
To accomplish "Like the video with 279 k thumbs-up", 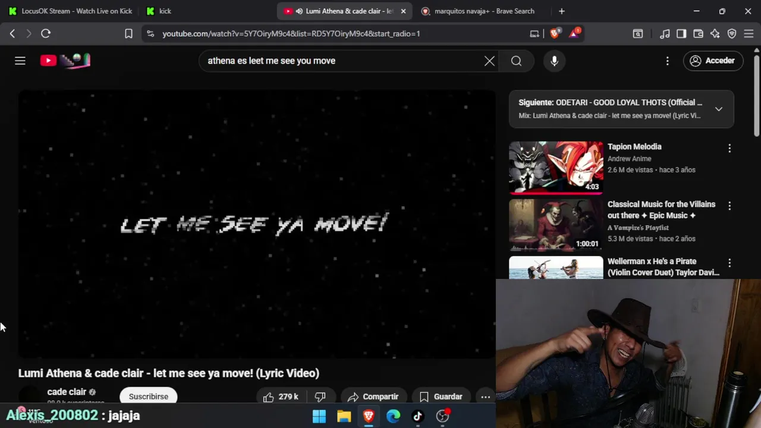I will point(280,396).
